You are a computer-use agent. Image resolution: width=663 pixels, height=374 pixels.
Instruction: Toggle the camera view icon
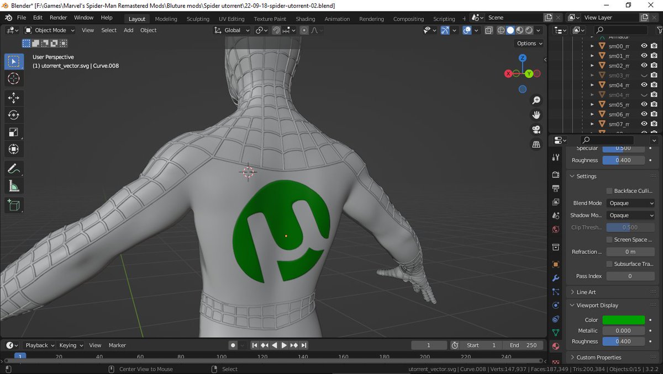click(536, 130)
